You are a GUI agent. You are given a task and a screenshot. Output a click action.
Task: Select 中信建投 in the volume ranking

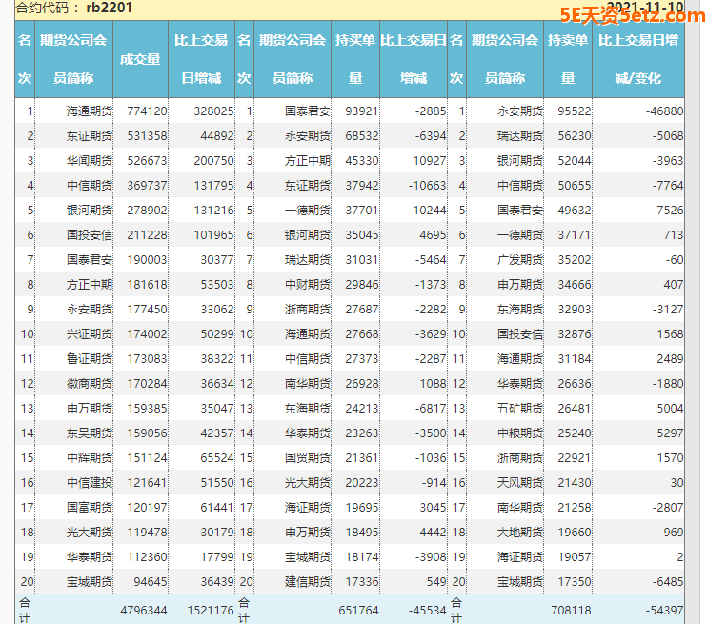[x=90, y=483]
